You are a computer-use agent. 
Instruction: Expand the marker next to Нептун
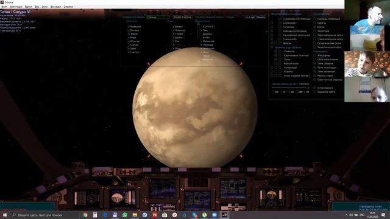tap(129, 52)
